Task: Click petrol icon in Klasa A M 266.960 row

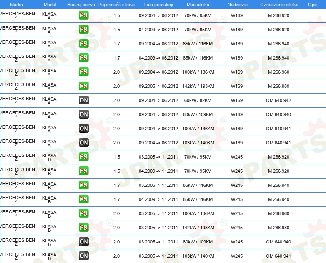Action: (x=83, y=72)
